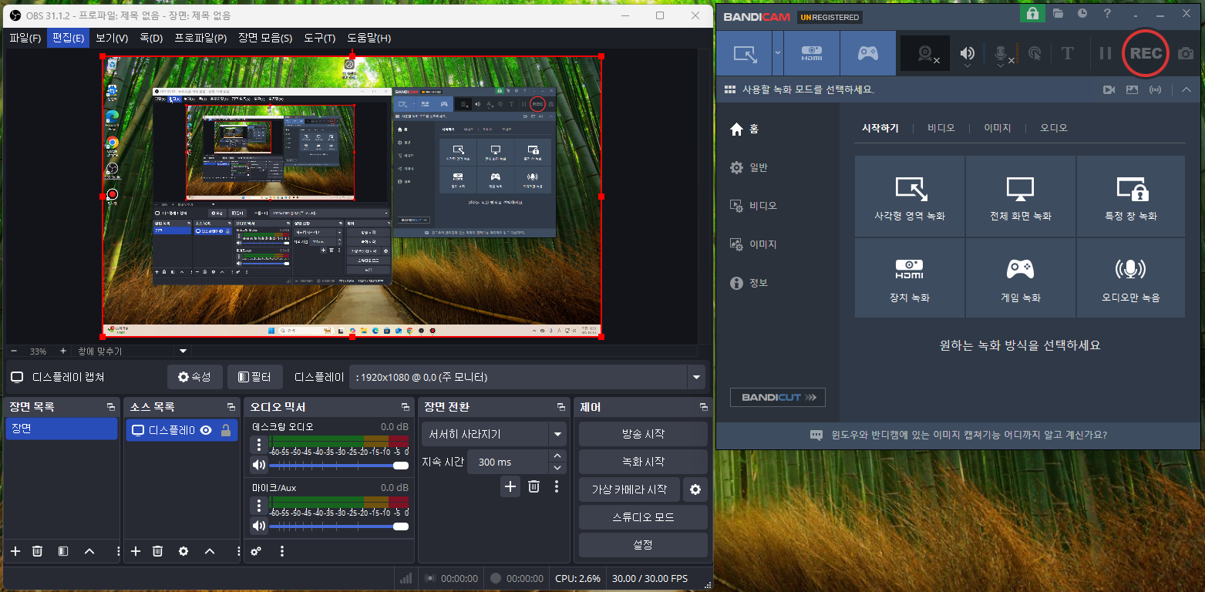Open OBS display monitor selection dropdown
Image resolution: width=1205 pixels, height=592 pixels.
tap(697, 377)
